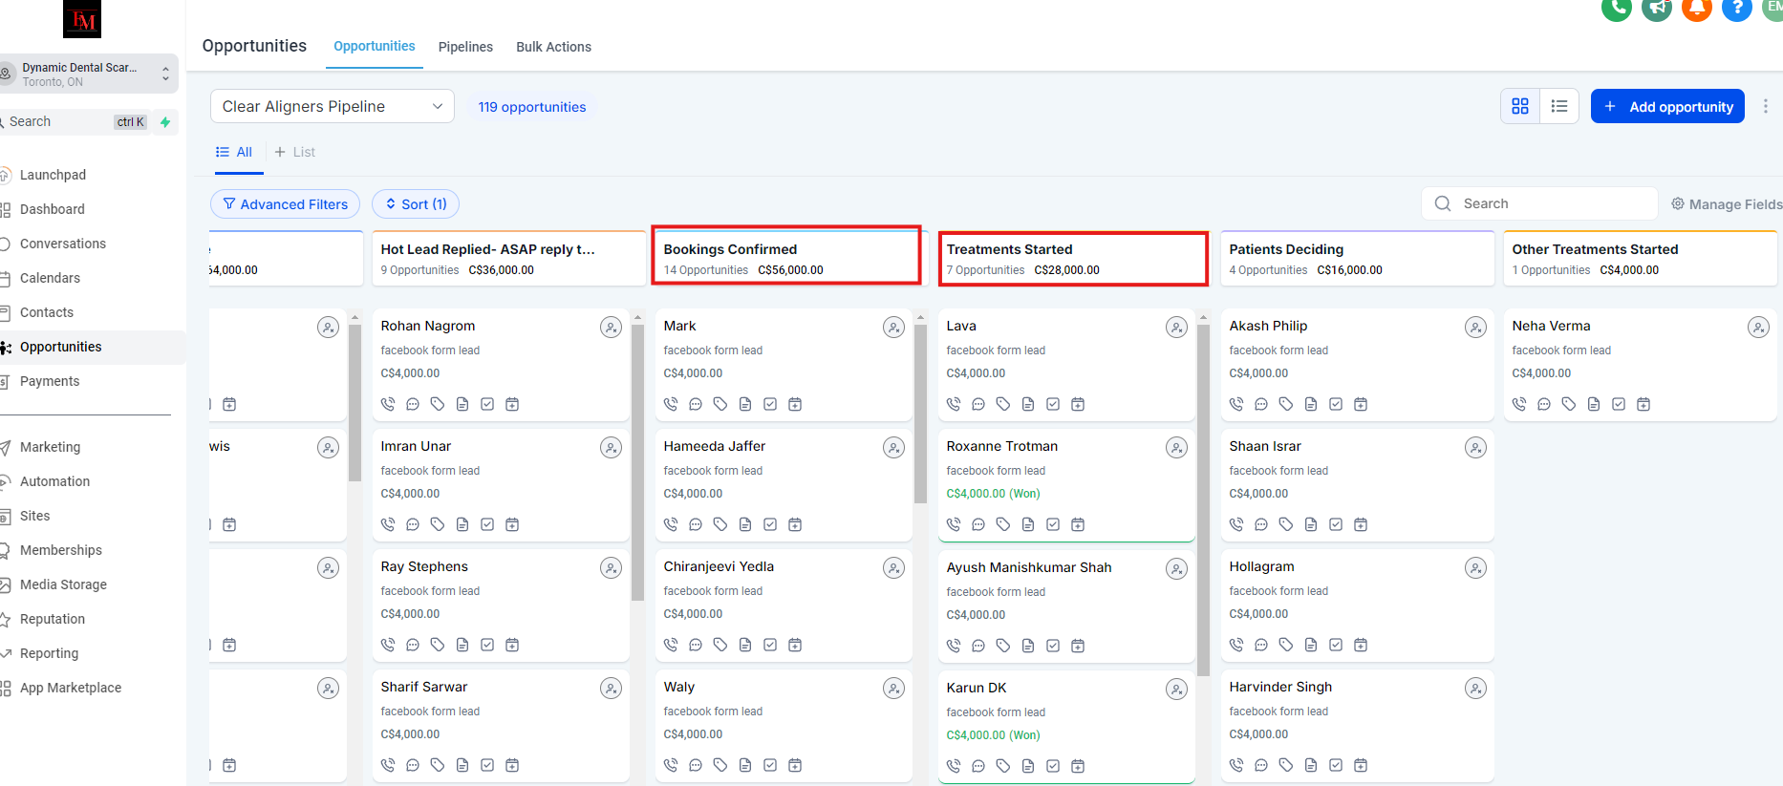This screenshot has width=1783, height=786.
Task: Click phone icon on Rohan Nagrom card
Action: coord(388,404)
